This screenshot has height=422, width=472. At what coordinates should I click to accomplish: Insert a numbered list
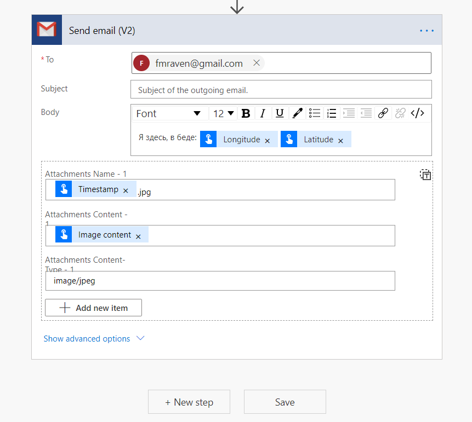[x=332, y=113]
